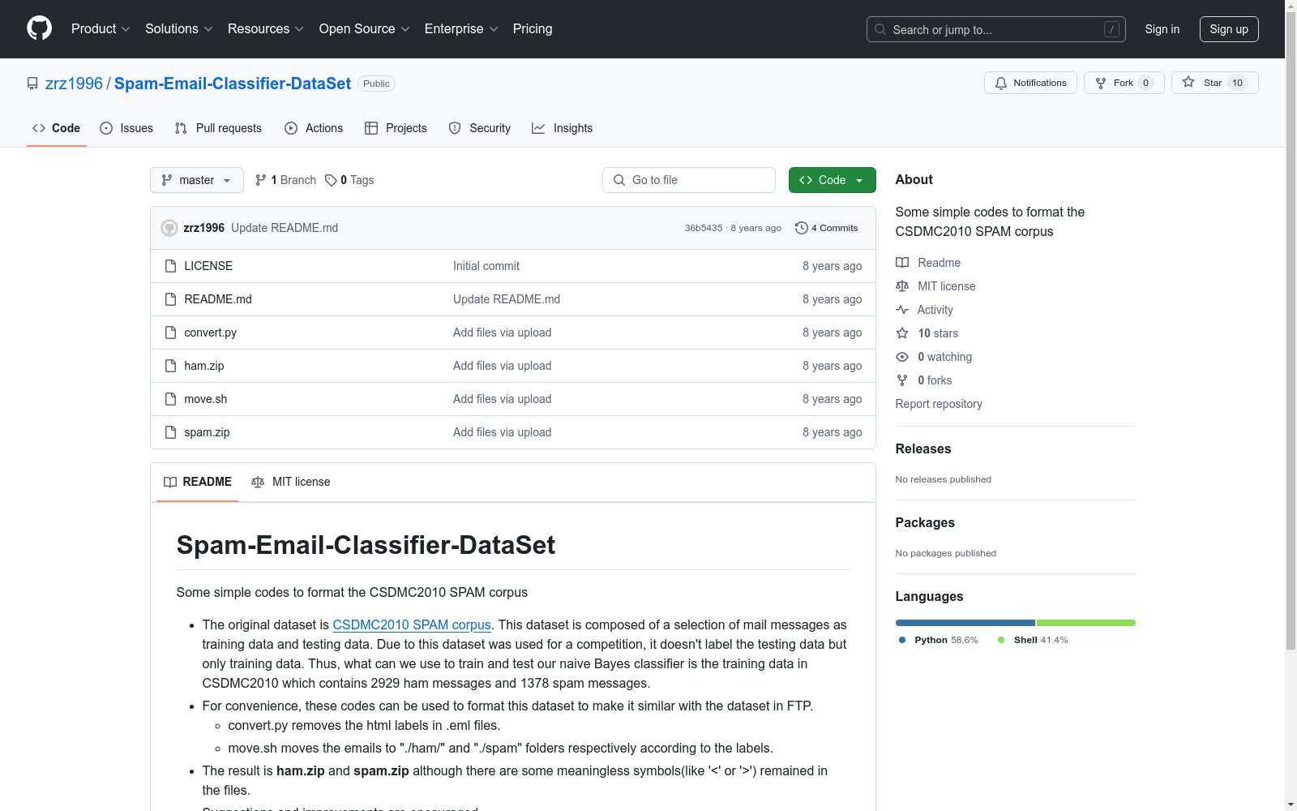Click the tag icon beside 0 Tags
This screenshot has width=1297, height=811.
tap(331, 180)
